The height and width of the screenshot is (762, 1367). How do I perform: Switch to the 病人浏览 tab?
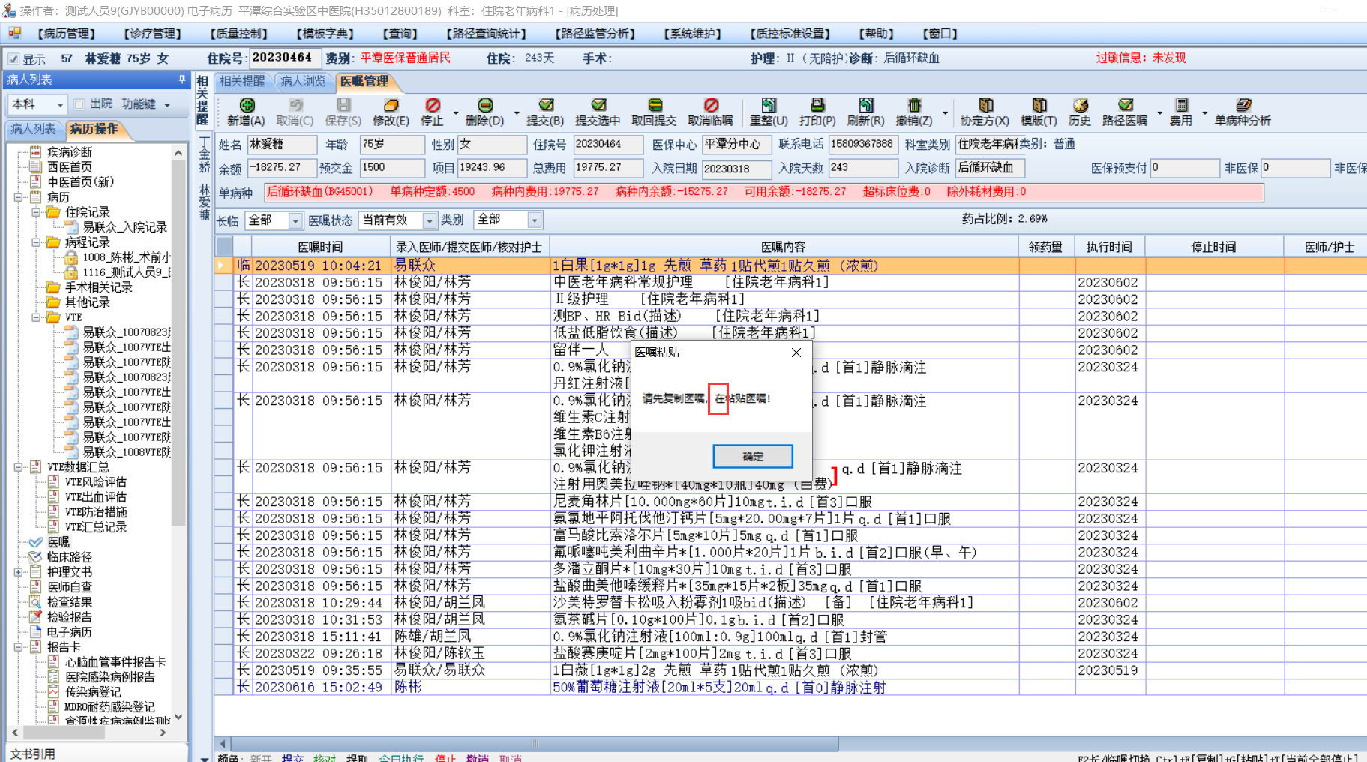tap(303, 81)
